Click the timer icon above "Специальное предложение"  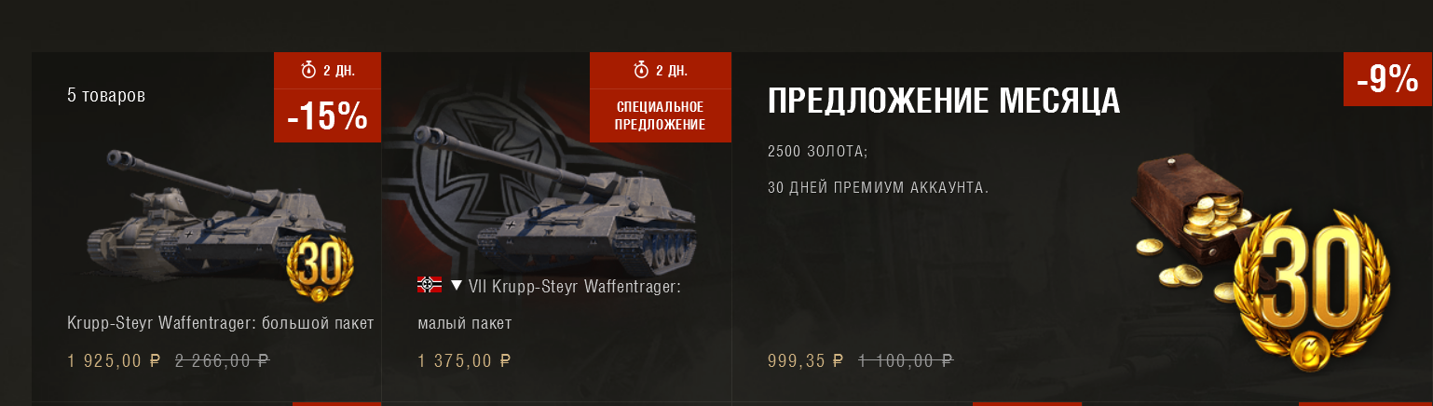(641, 70)
